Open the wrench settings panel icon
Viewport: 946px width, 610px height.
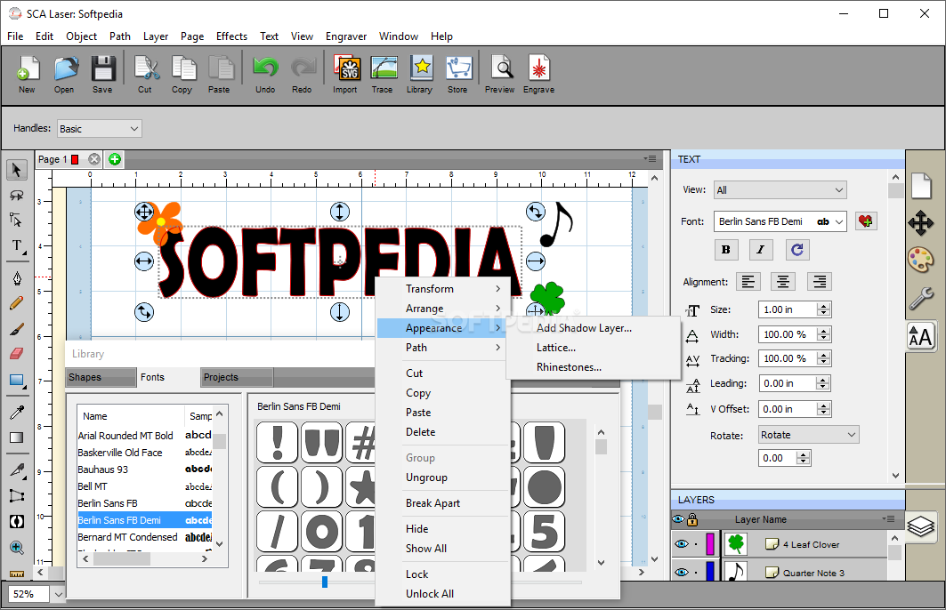(x=921, y=299)
